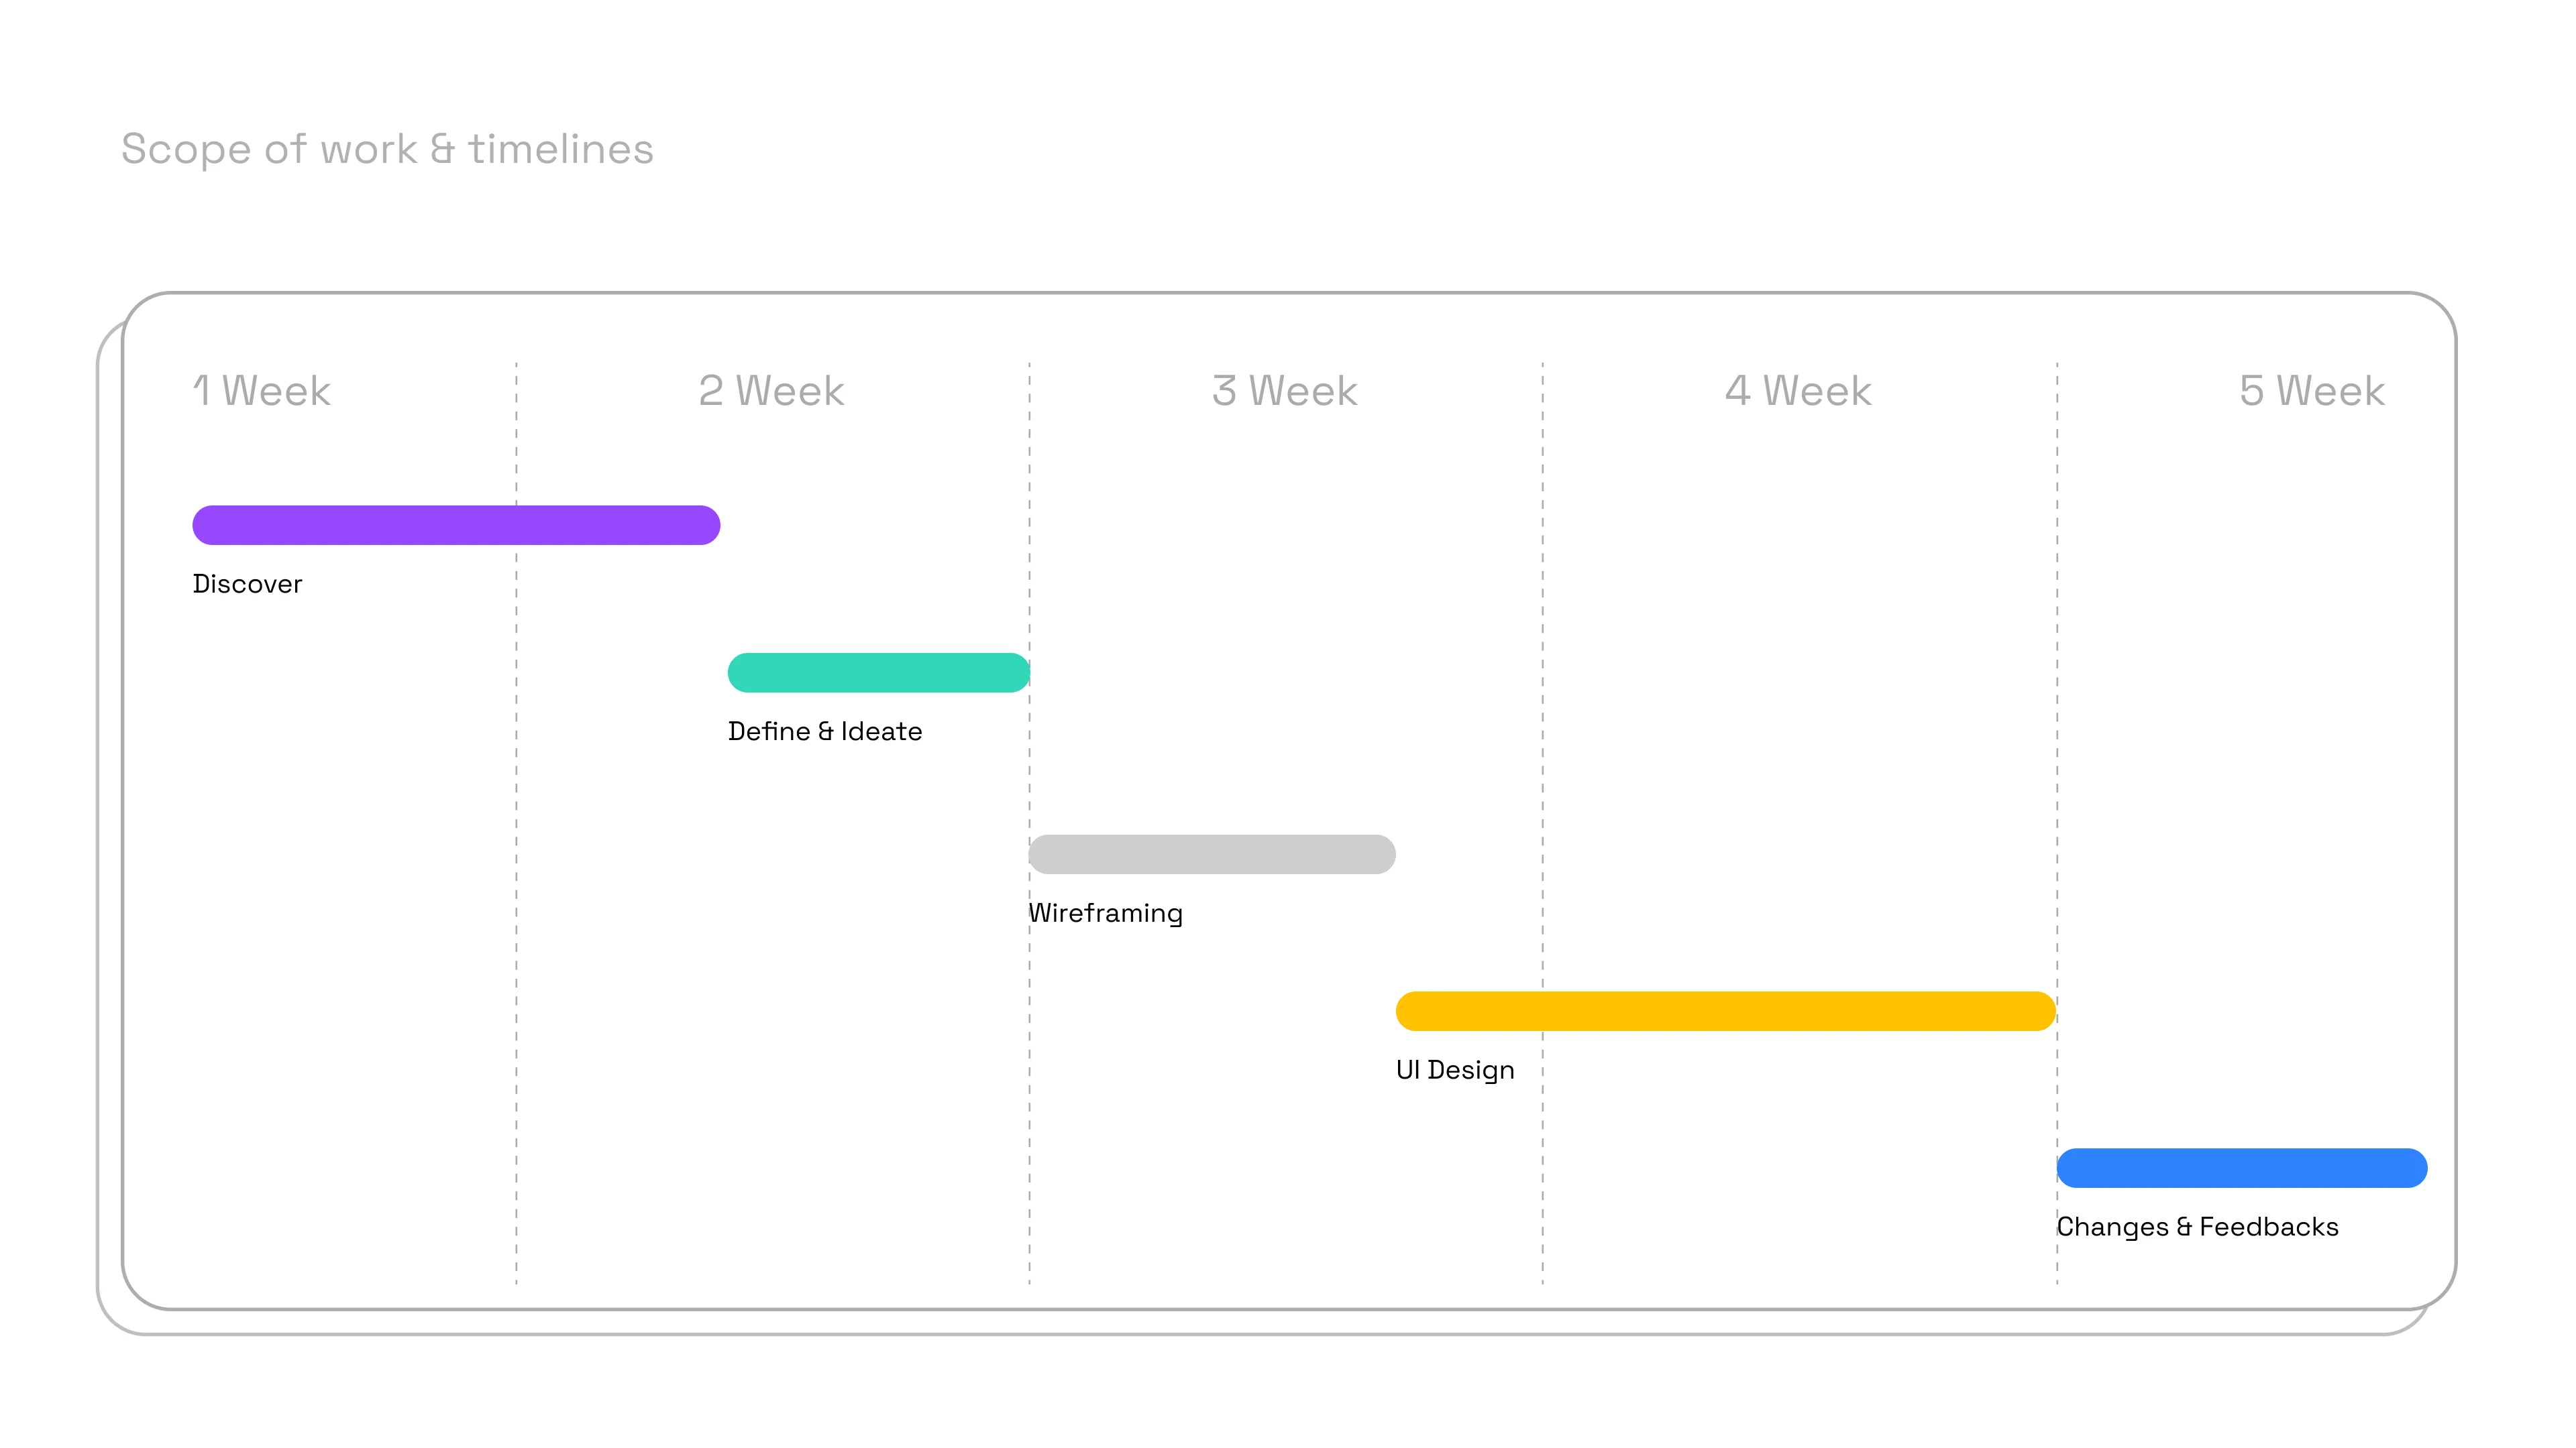Click the yellow UI Design bar
2576x1448 pixels.
pos(1725,1012)
